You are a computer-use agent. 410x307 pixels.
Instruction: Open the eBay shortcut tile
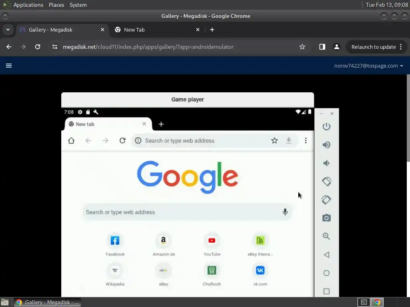point(163,274)
